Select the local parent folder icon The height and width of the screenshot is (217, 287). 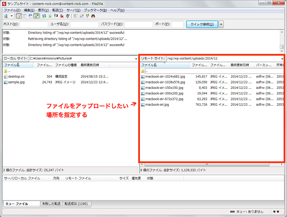pos(5,71)
